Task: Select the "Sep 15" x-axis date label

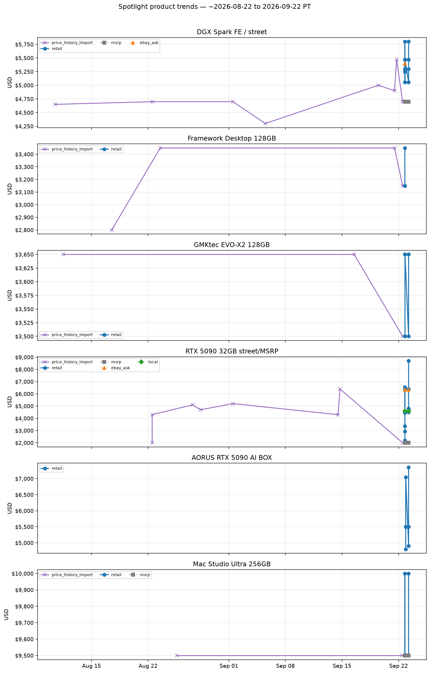Action: 342,666
